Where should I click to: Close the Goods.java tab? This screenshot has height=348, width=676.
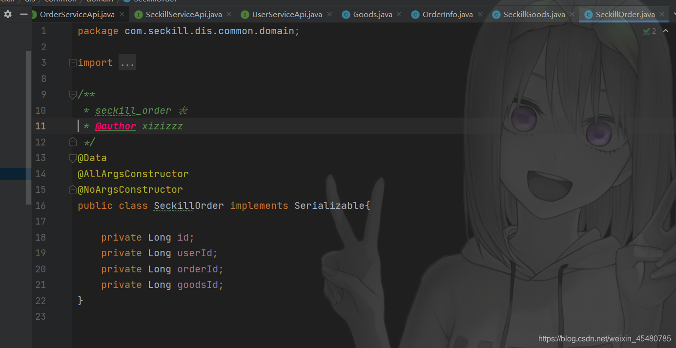point(399,15)
